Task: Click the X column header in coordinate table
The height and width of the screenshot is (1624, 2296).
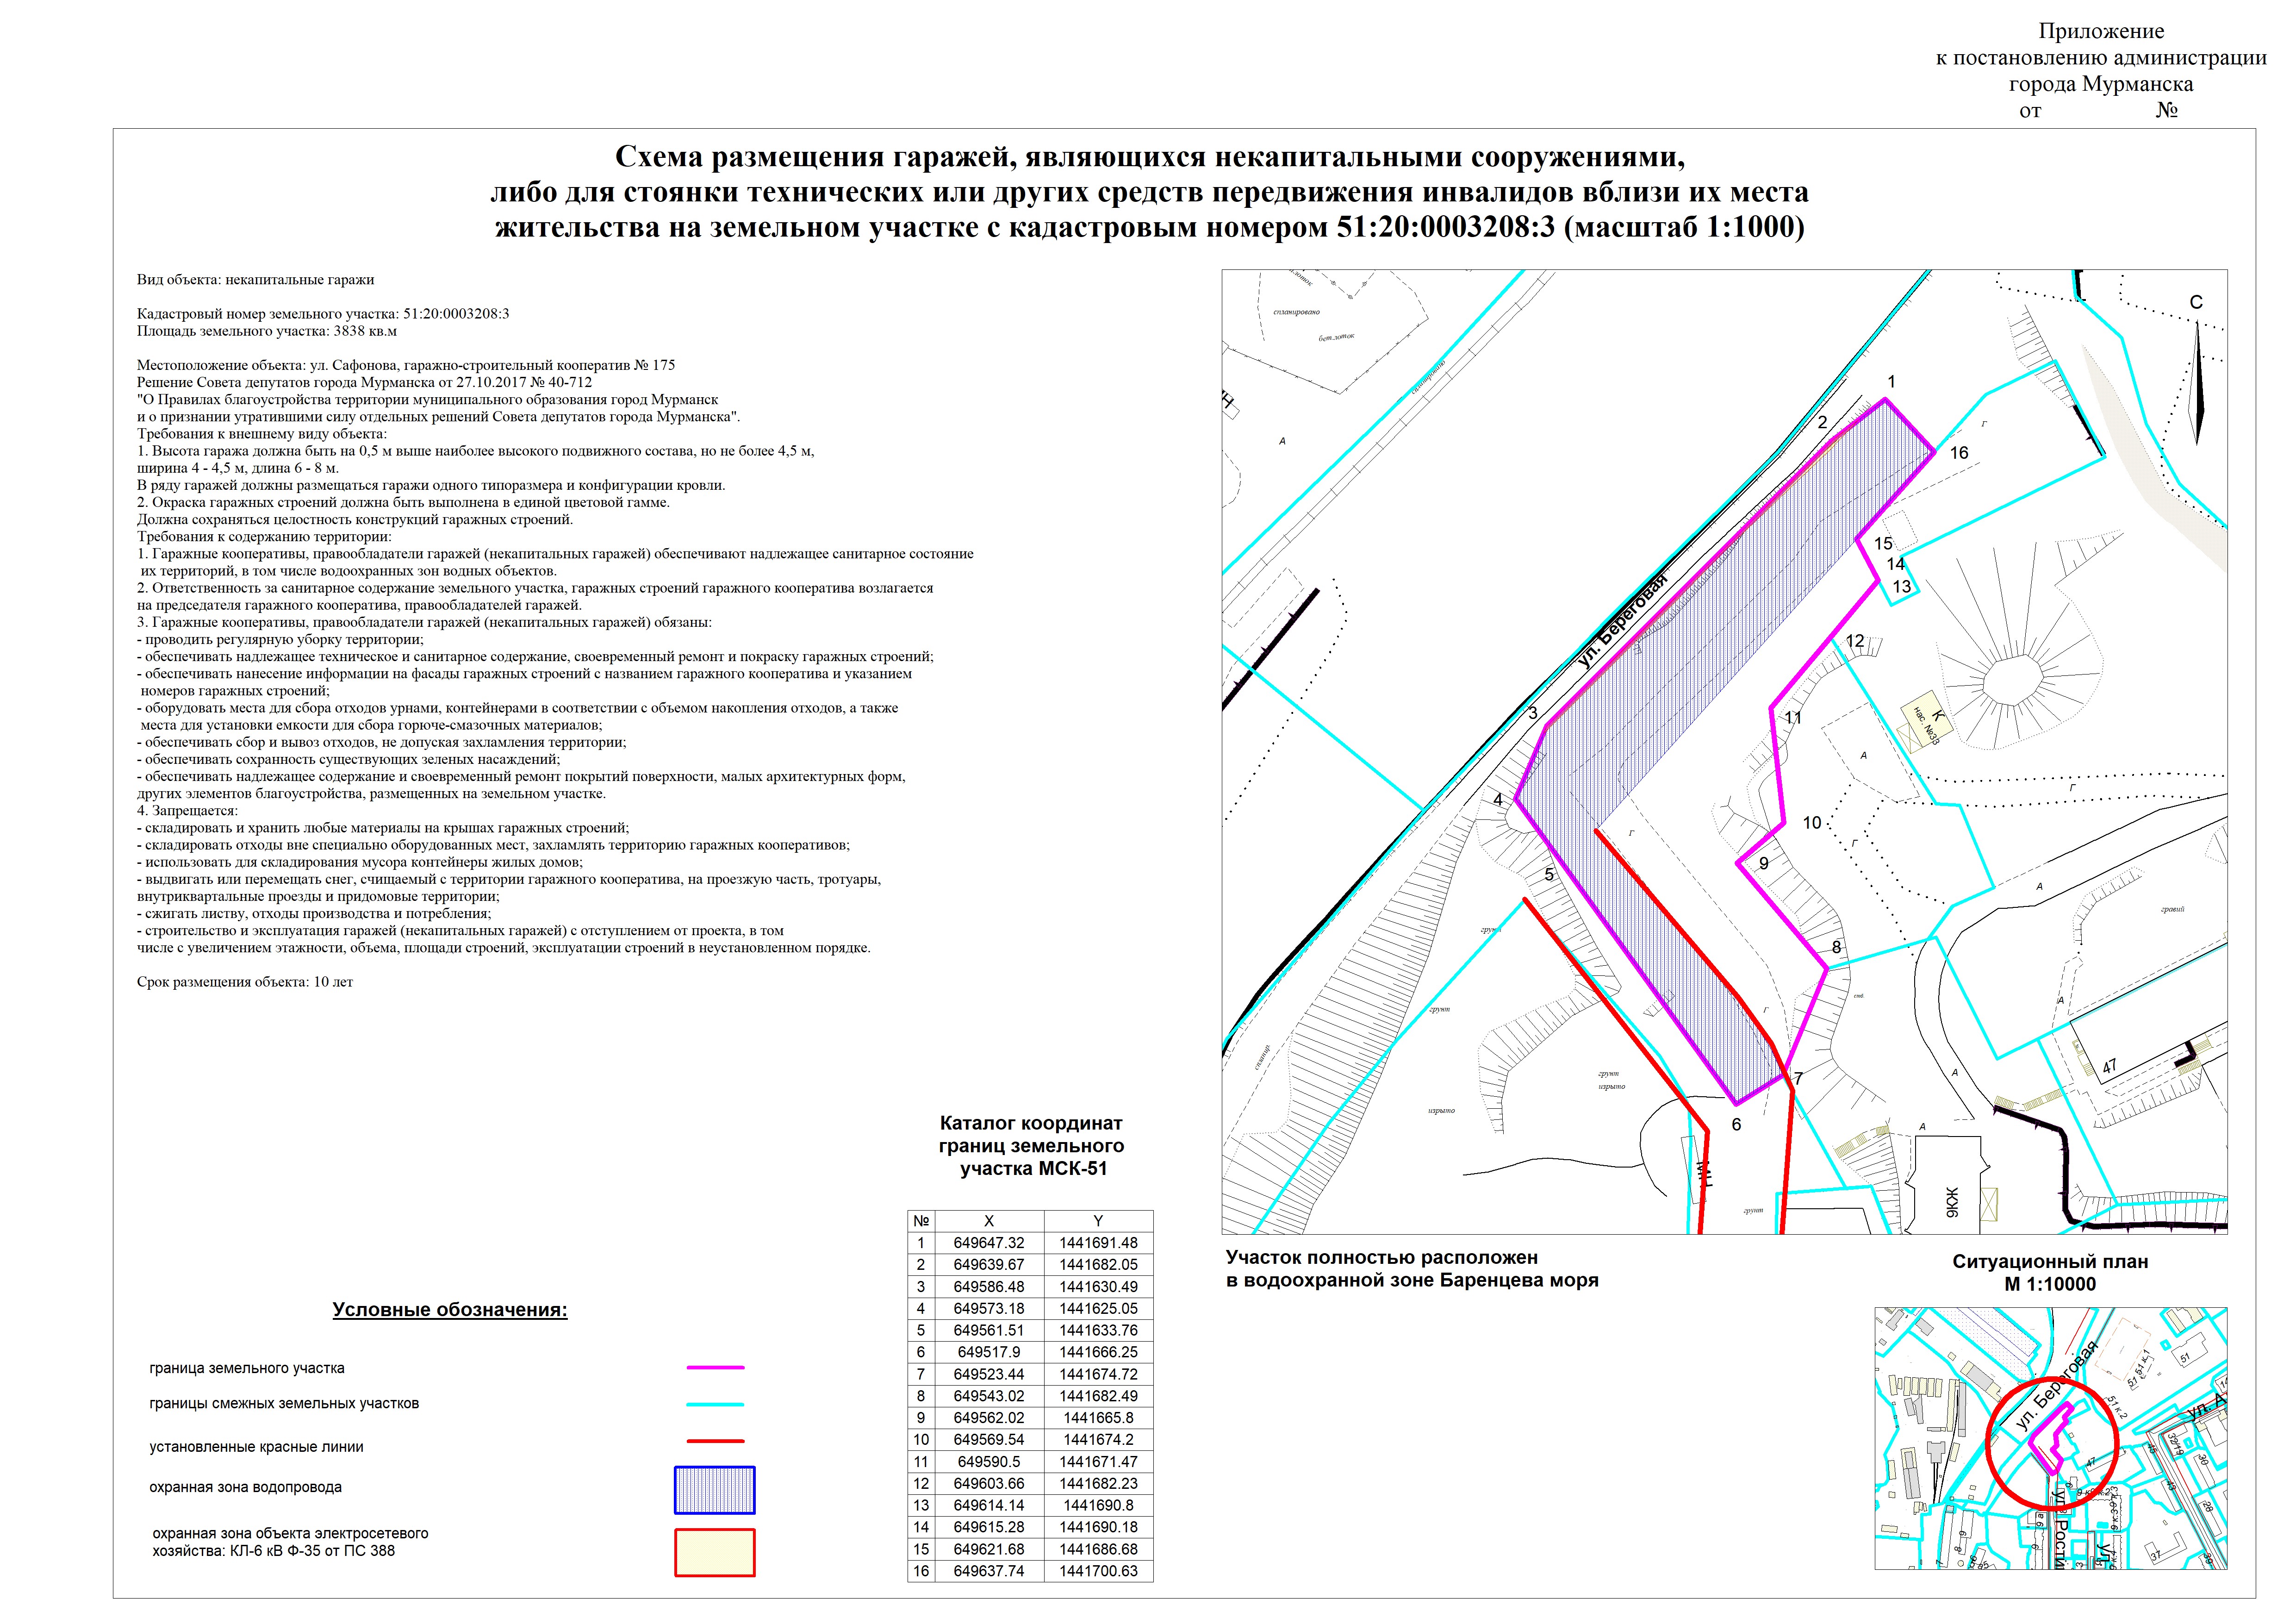Action: coord(988,1221)
